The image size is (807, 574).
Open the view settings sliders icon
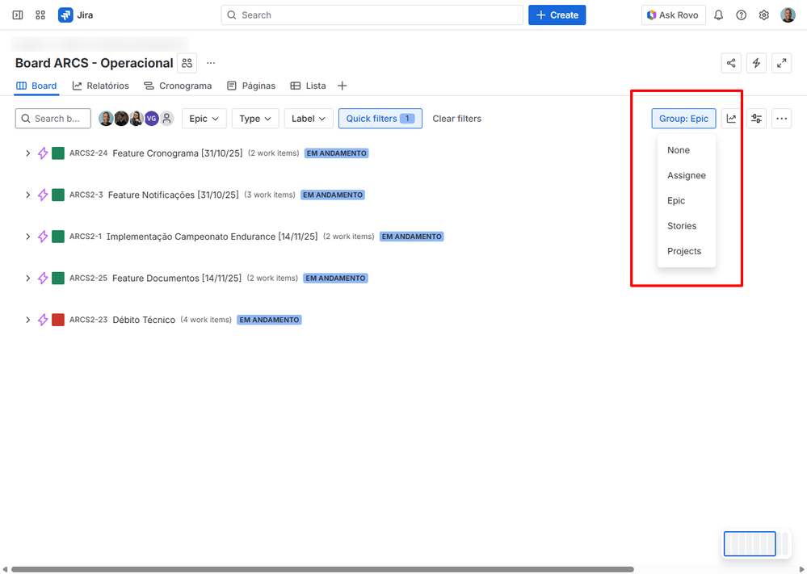coord(756,118)
